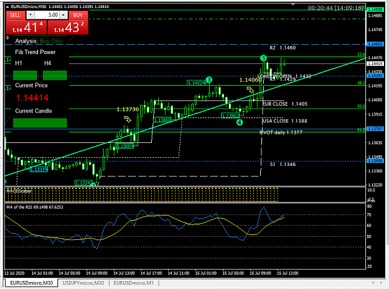389x289 pixels.
Task: Sell at the 1.14414 bid price tile
Action: click(x=26, y=27)
